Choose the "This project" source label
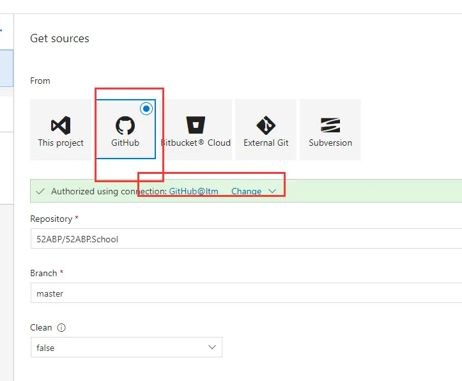The image size is (462, 381). point(61,143)
